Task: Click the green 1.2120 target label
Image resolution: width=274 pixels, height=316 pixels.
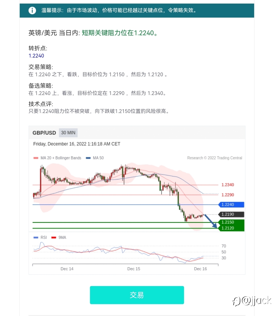Action: point(231,228)
